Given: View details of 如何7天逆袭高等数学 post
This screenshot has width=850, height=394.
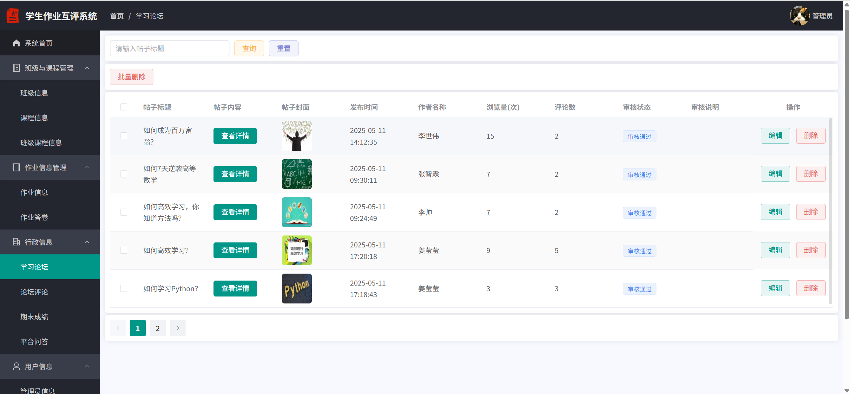Looking at the screenshot, I should point(235,174).
